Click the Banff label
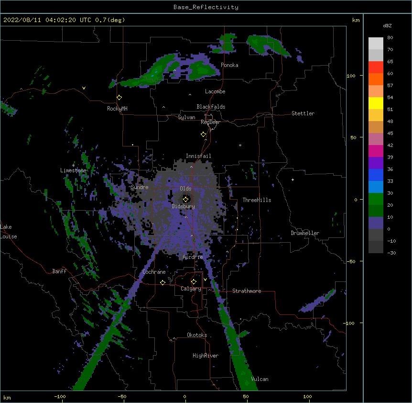 59,271
